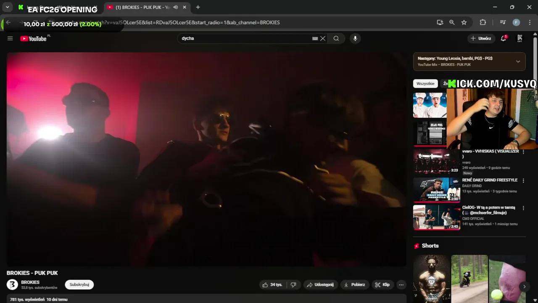538x303 pixels.
Task: Open the CielOG - W tą a potem title
Action: coord(488,210)
